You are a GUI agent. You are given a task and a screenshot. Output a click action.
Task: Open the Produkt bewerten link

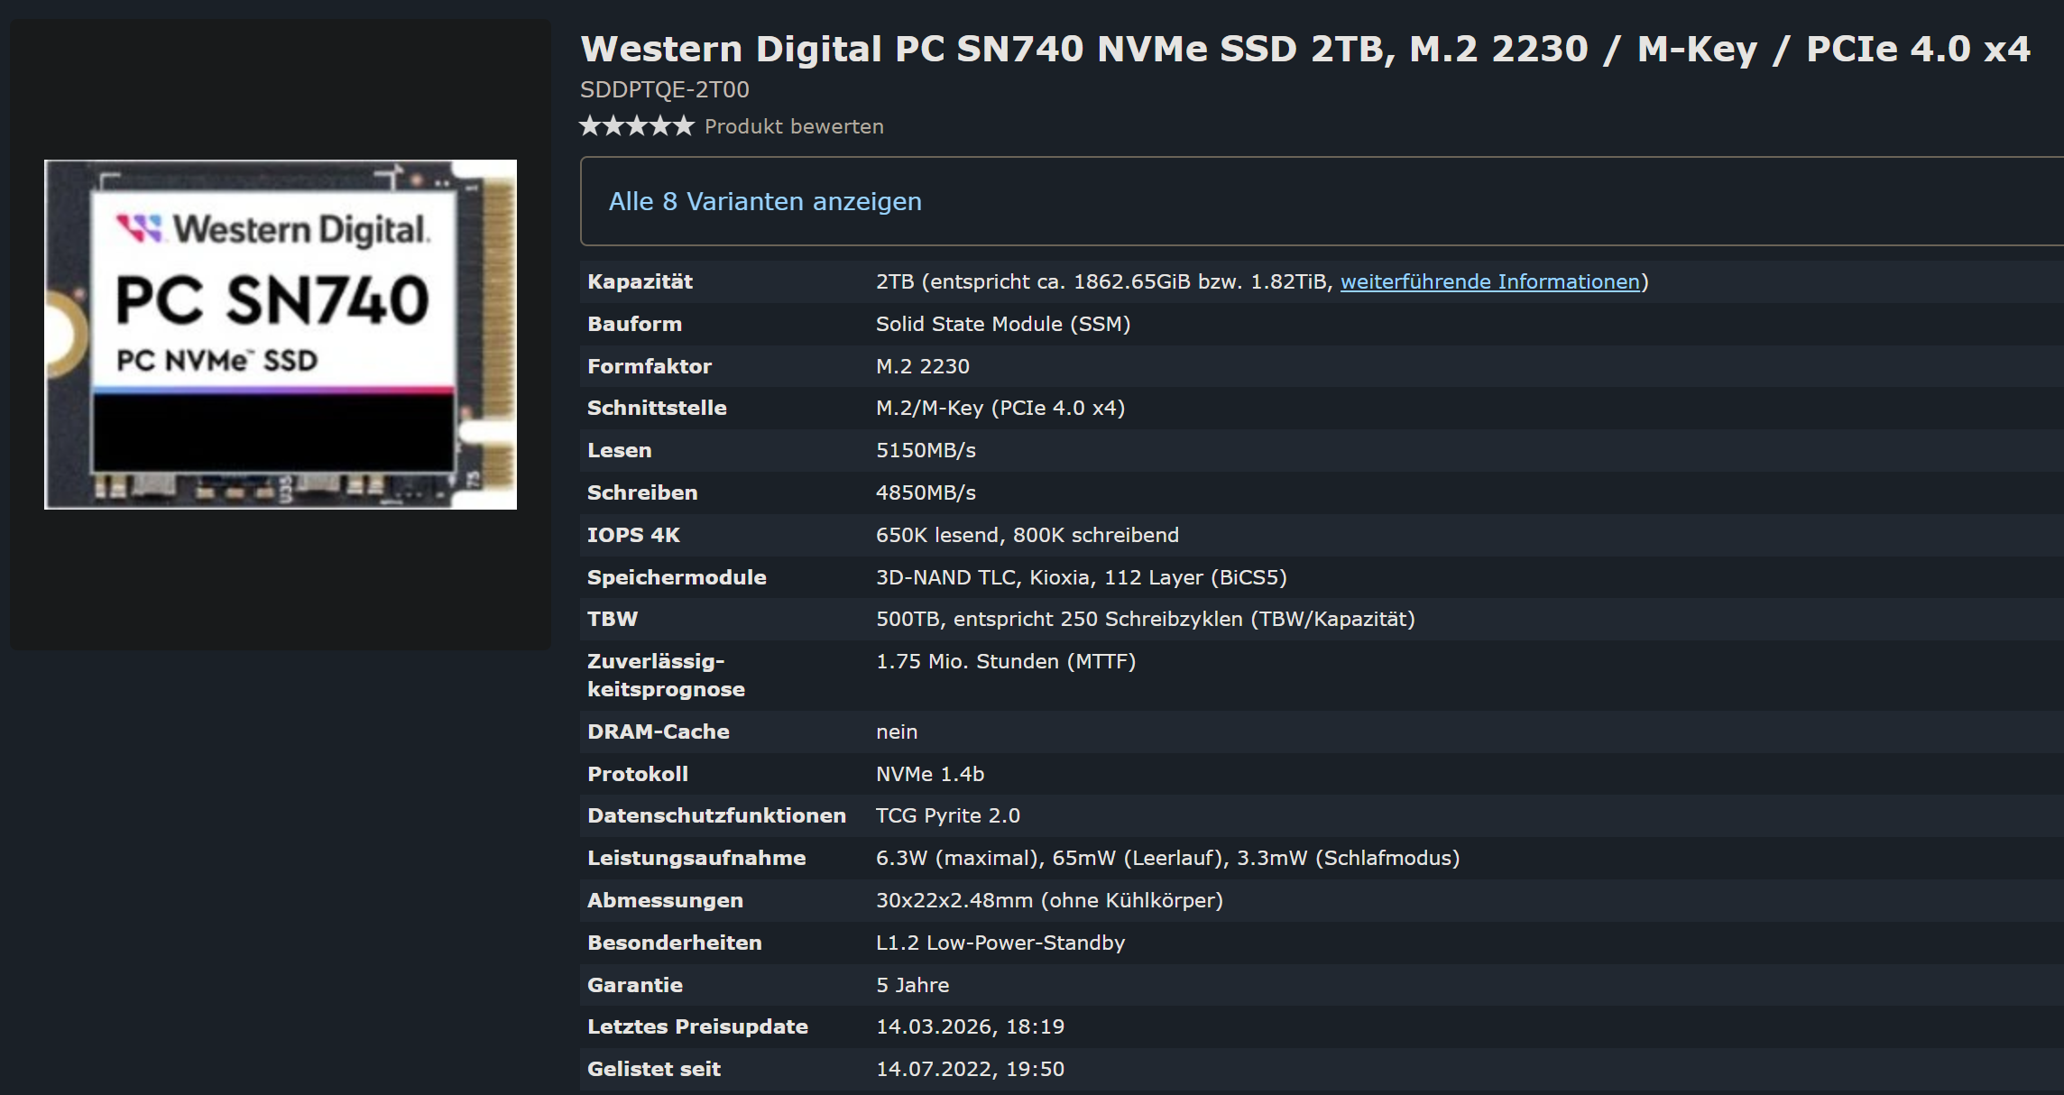(x=793, y=127)
